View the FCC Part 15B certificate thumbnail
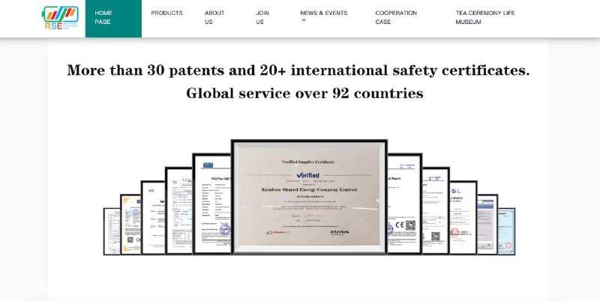600x301 pixels. [x=212, y=204]
